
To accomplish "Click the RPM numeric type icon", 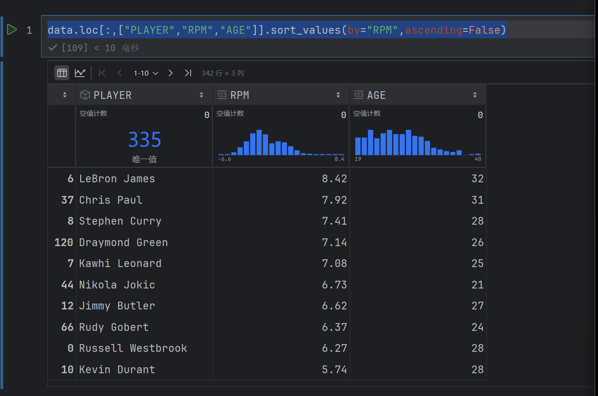I will click(222, 95).
